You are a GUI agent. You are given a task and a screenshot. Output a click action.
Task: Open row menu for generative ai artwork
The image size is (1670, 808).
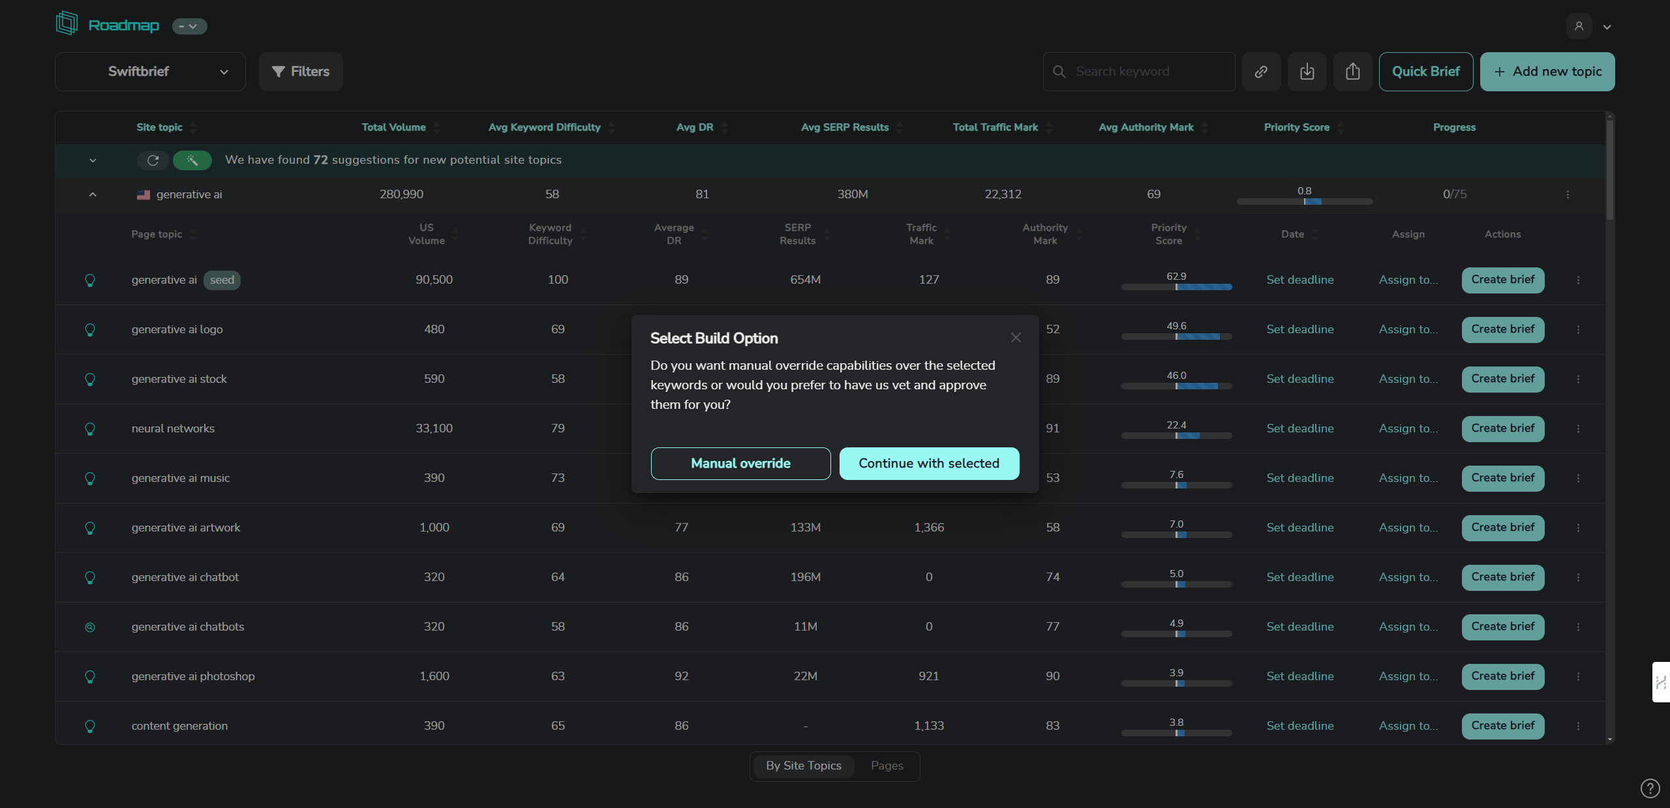point(1578,528)
